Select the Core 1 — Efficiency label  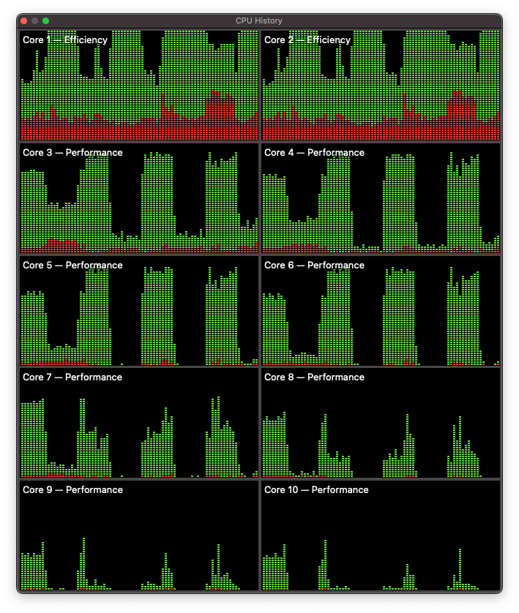pos(65,40)
